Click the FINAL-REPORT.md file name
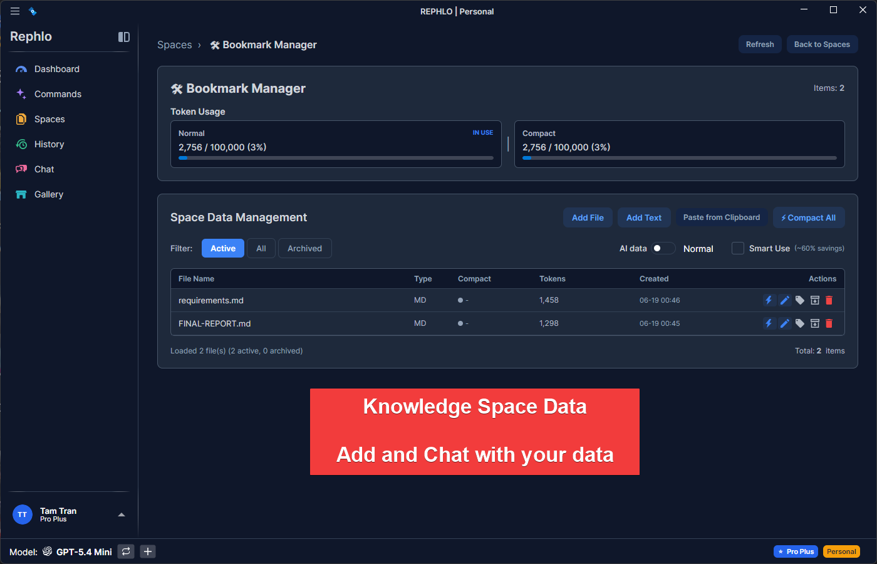877x564 pixels. pos(215,324)
